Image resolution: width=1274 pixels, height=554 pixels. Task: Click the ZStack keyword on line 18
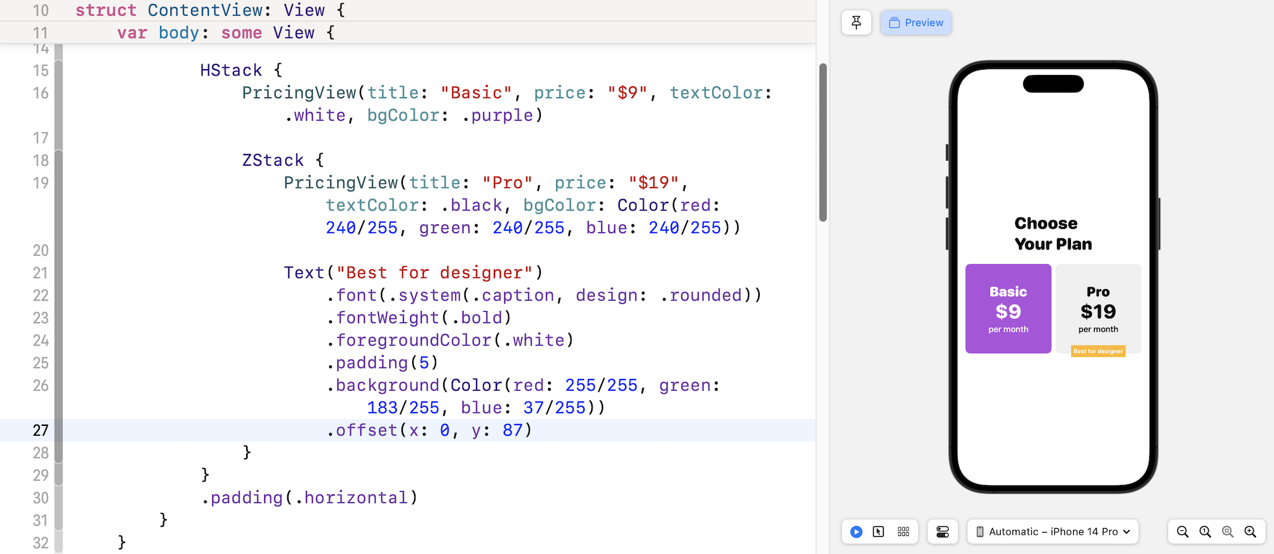273,161
